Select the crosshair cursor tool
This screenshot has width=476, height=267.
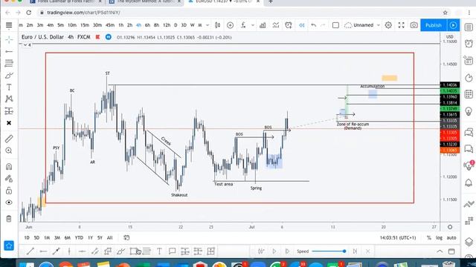pos(9,39)
